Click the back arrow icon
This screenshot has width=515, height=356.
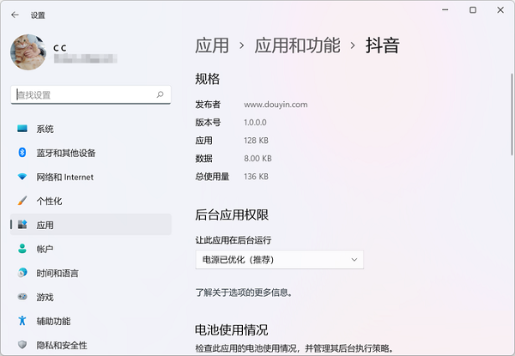coord(15,15)
